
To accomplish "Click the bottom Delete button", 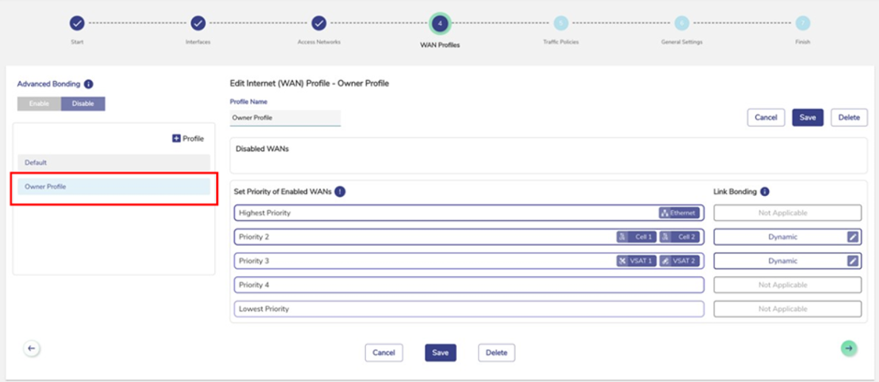I will pyautogui.click(x=496, y=352).
